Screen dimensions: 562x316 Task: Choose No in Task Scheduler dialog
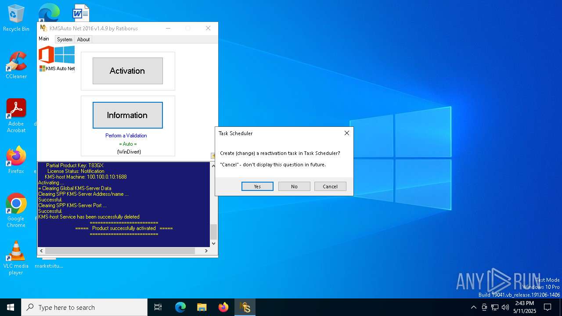[294, 187]
